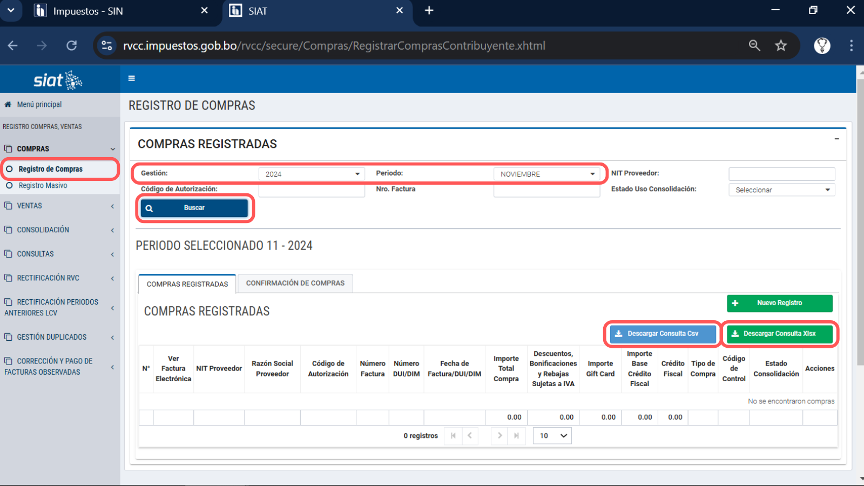Viewport: 864px width, 486px height.
Task: Click the browser back arrow
Action: [x=13, y=45]
